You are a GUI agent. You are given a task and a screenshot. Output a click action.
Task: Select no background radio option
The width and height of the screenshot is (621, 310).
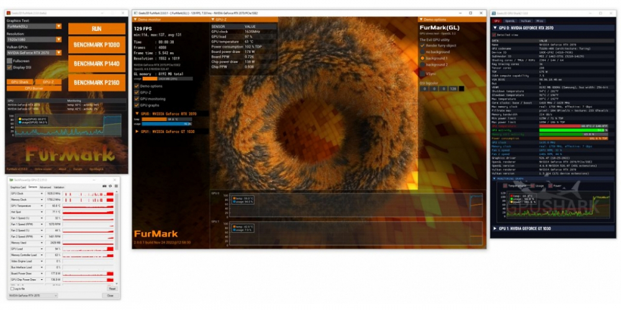422,52
